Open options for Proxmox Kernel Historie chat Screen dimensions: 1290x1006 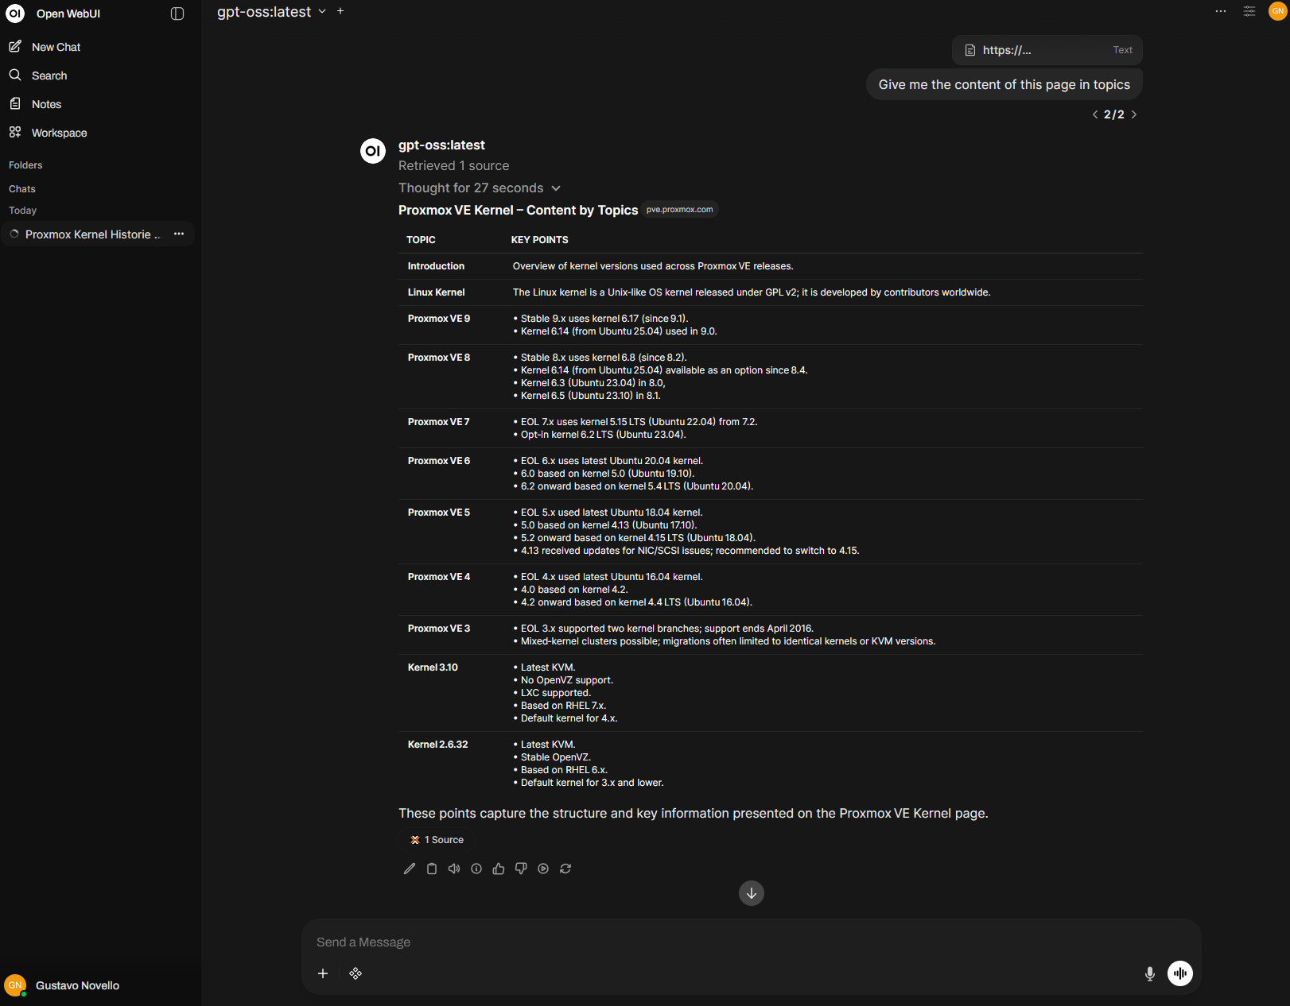(x=179, y=234)
